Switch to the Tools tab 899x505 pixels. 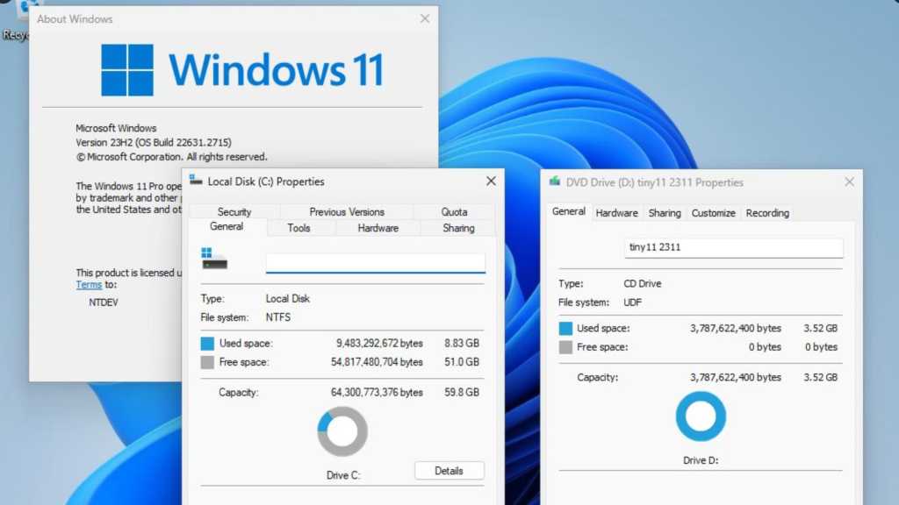(x=298, y=228)
